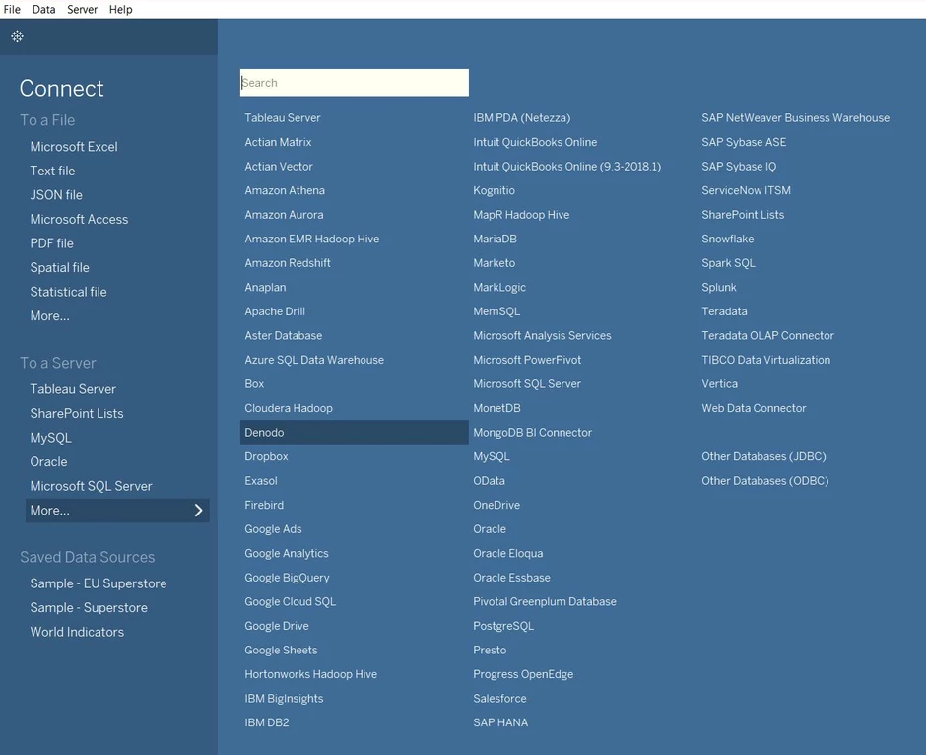This screenshot has width=926, height=755.
Task: Open Sample - EU Superstore data source
Action: (x=99, y=583)
